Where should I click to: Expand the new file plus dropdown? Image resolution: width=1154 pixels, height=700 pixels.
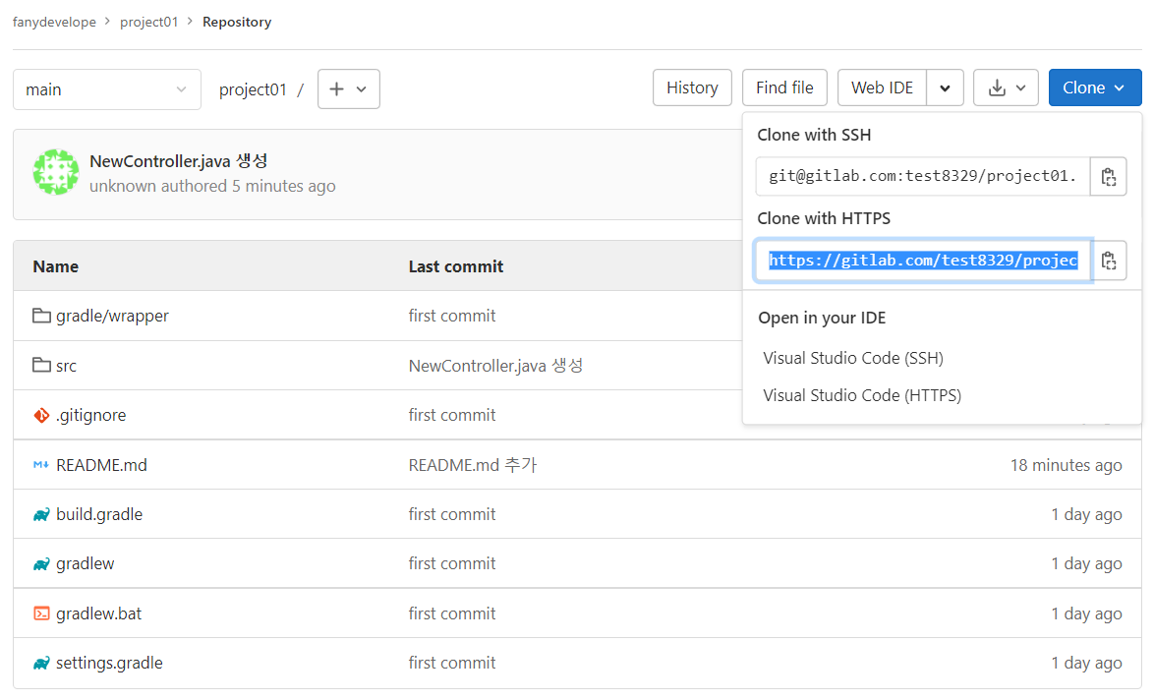coord(349,87)
